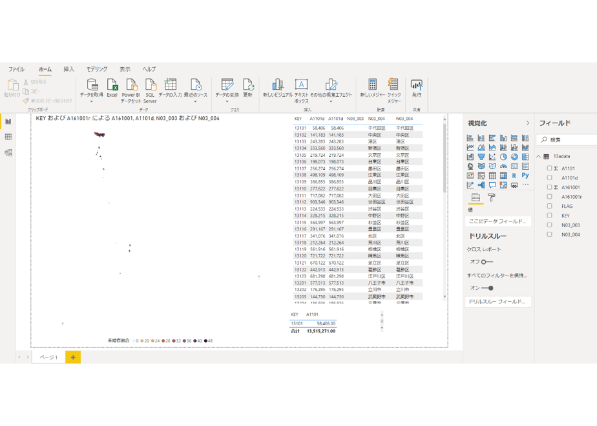Open dropdown arrow under 最近のソース

tap(195, 101)
